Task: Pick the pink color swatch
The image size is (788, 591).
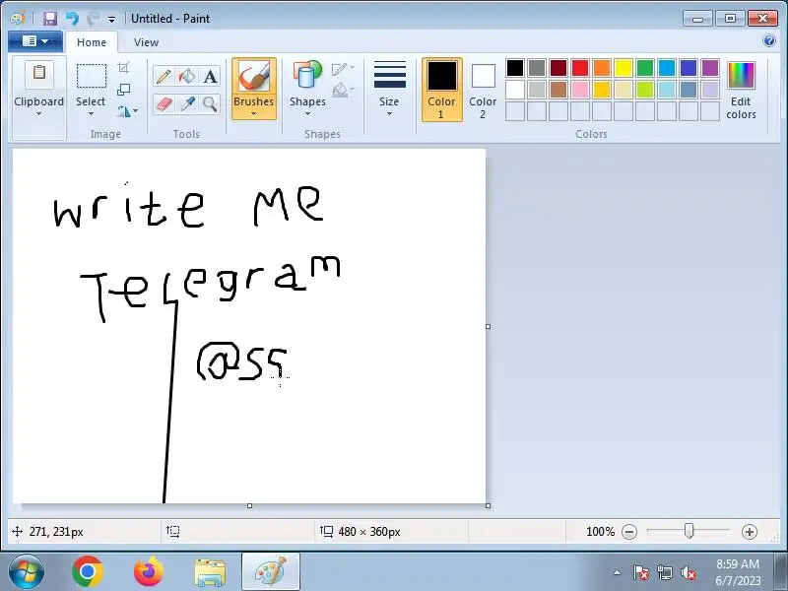Action: 580,90
